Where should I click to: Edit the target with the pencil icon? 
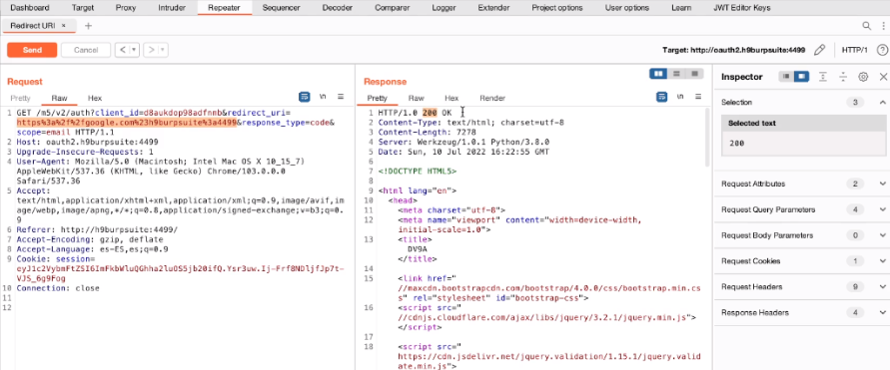click(x=819, y=50)
